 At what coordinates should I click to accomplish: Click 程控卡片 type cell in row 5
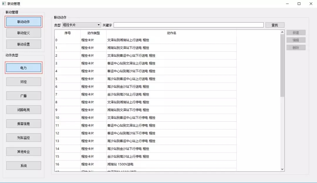pyautogui.click(x=93, y=79)
